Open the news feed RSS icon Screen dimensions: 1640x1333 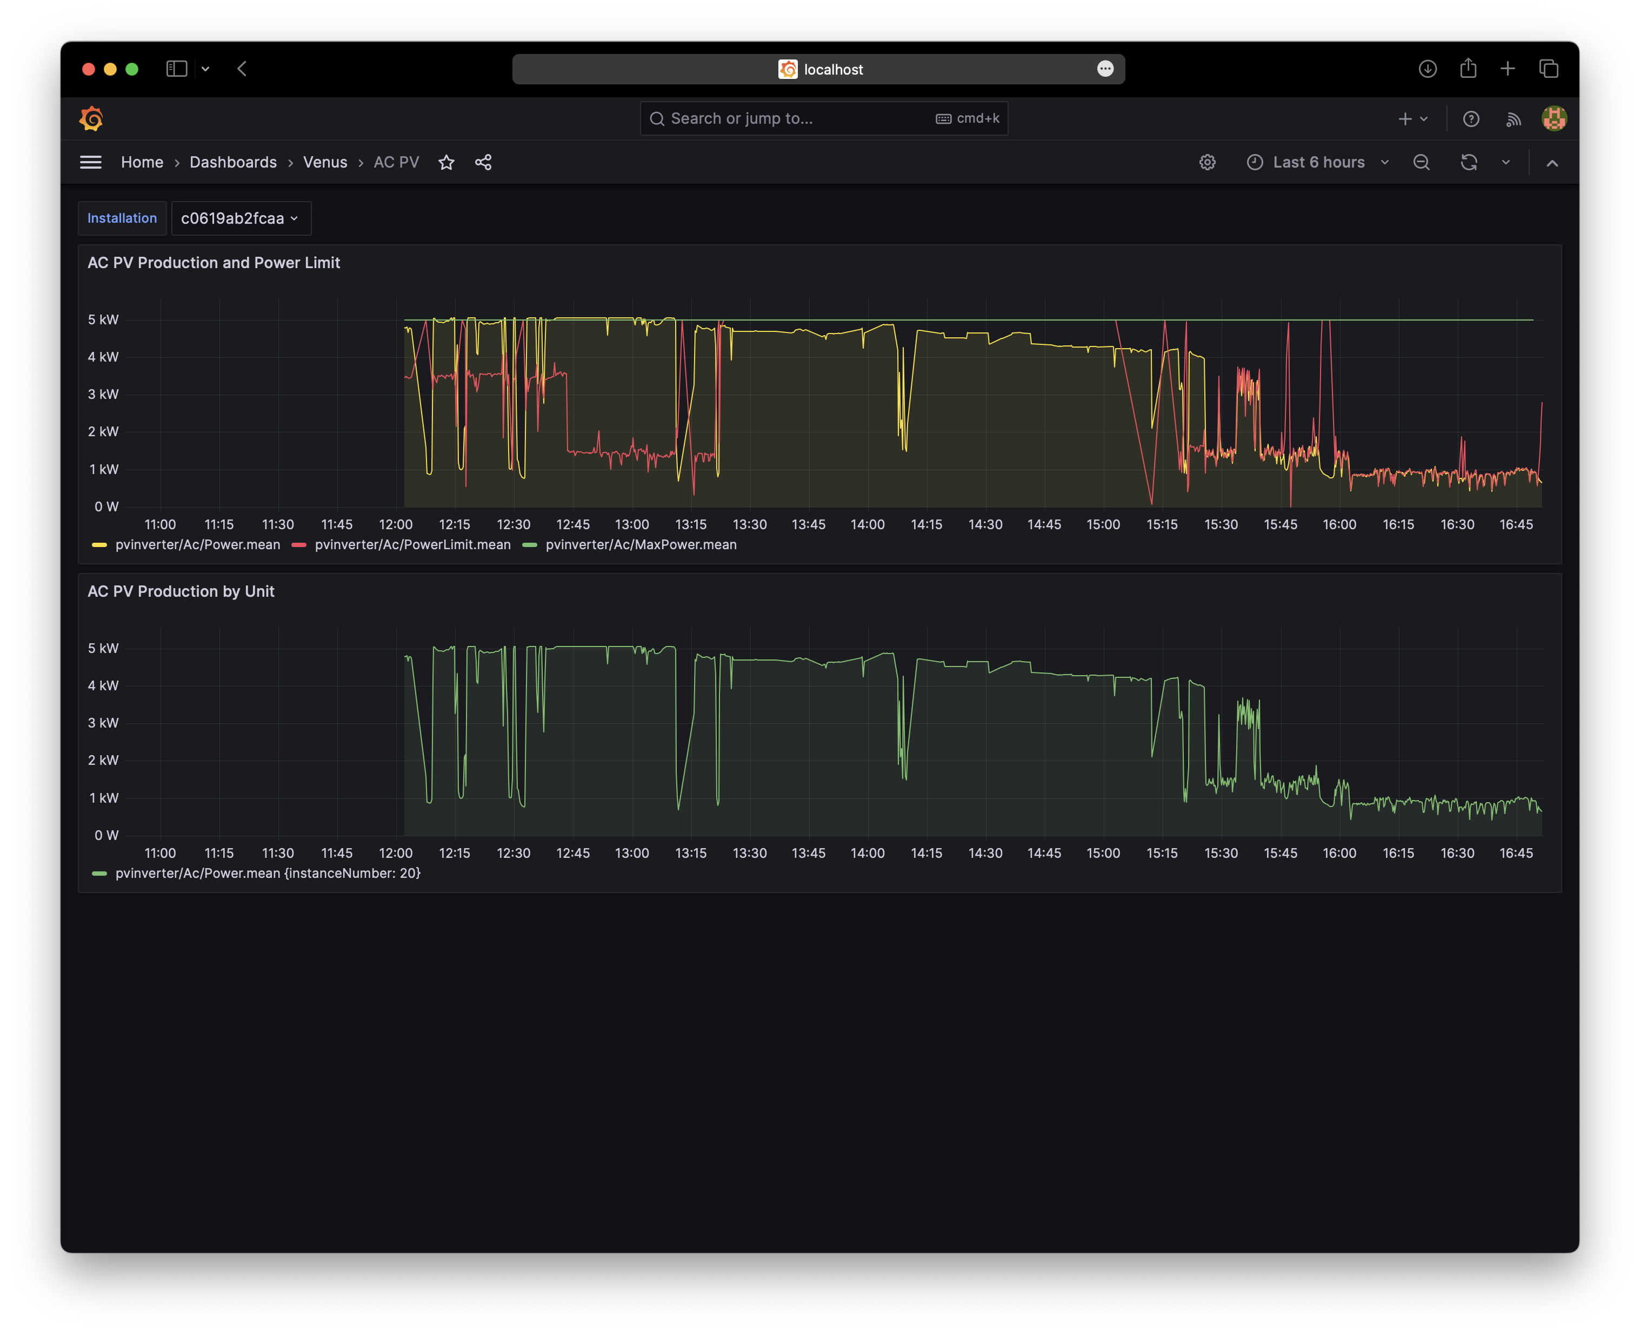coord(1512,118)
